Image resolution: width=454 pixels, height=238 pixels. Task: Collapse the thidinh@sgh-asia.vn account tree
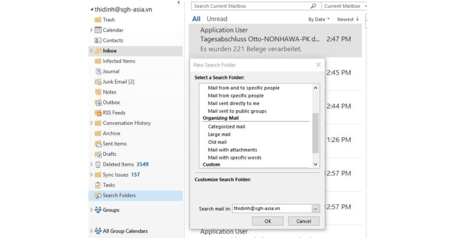pos(91,9)
